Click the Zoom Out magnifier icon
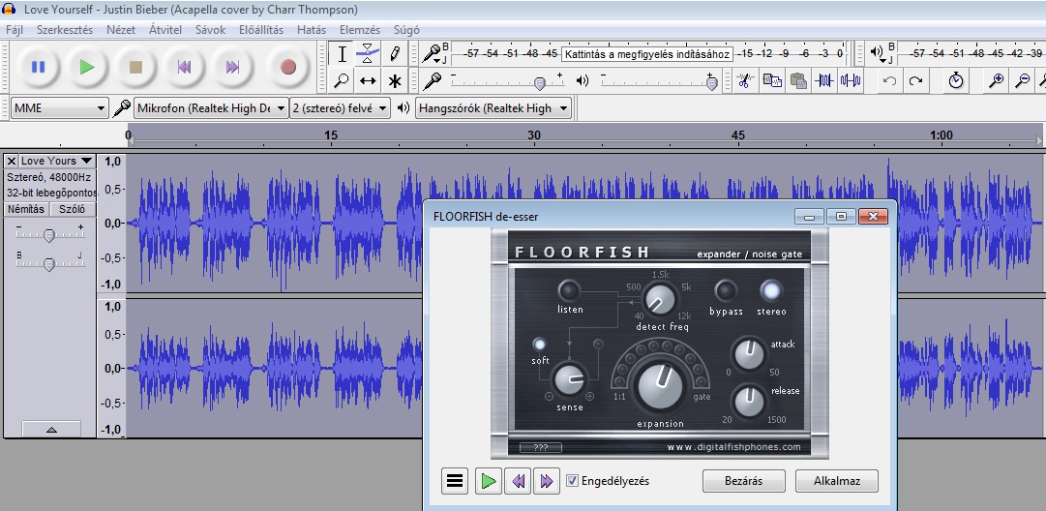This screenshot has height=511, width=1046. point(1022,80)
